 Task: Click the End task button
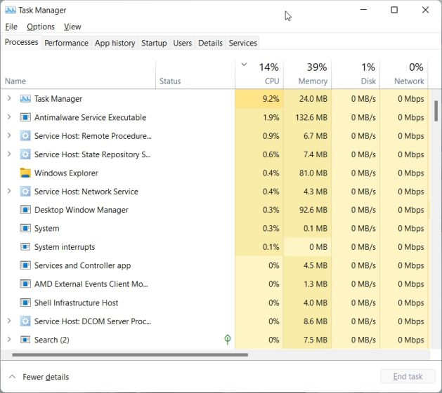click(408, 376)
